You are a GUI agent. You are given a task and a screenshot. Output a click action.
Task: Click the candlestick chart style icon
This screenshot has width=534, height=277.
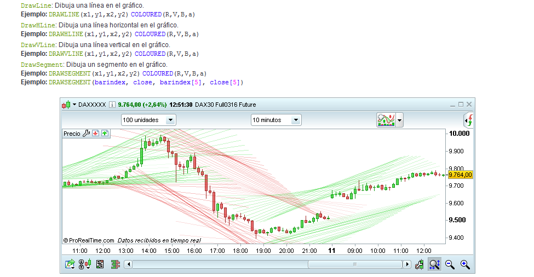[x=66, y=105]
